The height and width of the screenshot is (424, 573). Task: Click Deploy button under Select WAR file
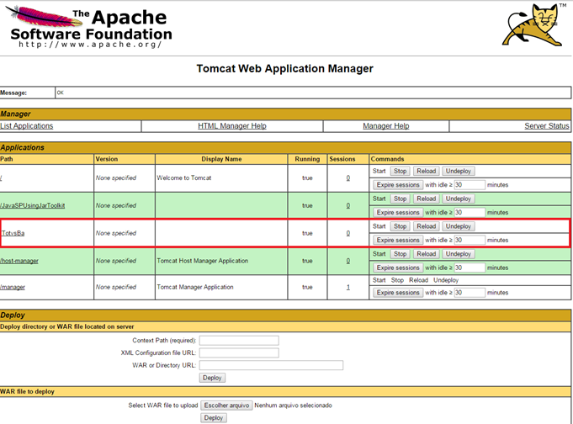(214, 418)
